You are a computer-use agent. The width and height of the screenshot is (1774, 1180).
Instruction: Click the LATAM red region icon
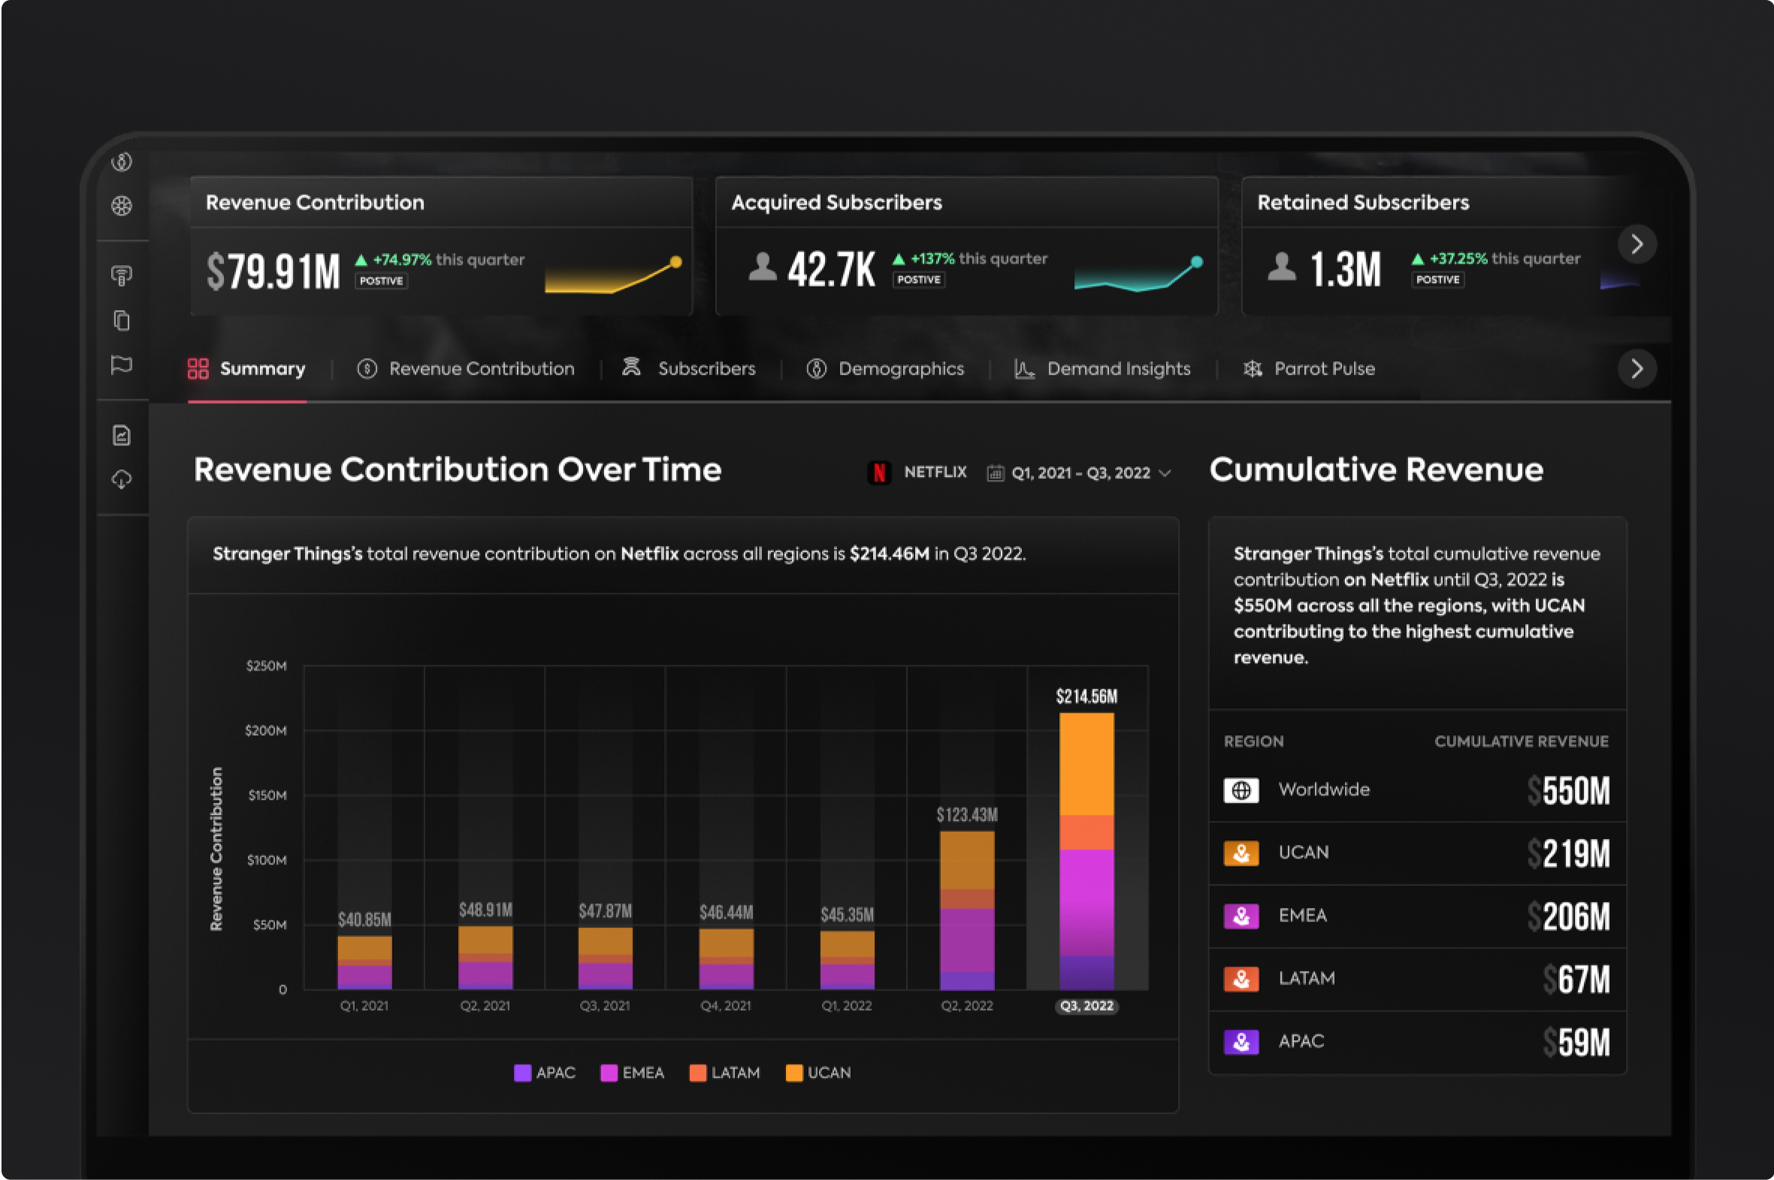(x=1241, y=979)
